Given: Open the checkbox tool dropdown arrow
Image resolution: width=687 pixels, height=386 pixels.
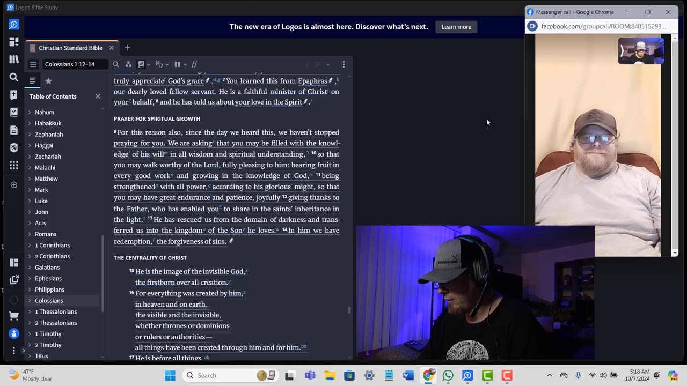Looking at the screenshot, I should point(149,64).
